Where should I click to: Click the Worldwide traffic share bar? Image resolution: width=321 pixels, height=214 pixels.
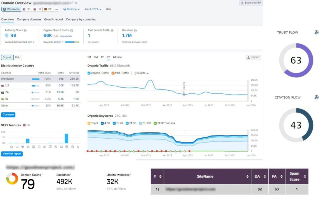36,79
